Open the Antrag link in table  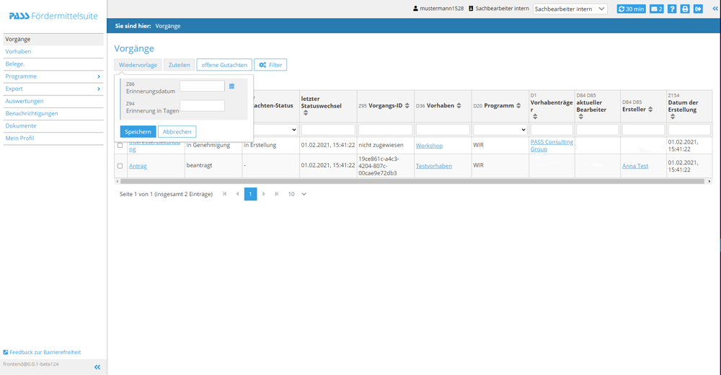[x=138, y=166]
